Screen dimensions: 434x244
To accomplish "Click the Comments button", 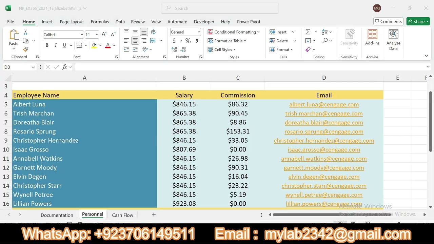I will click(389, 21).
